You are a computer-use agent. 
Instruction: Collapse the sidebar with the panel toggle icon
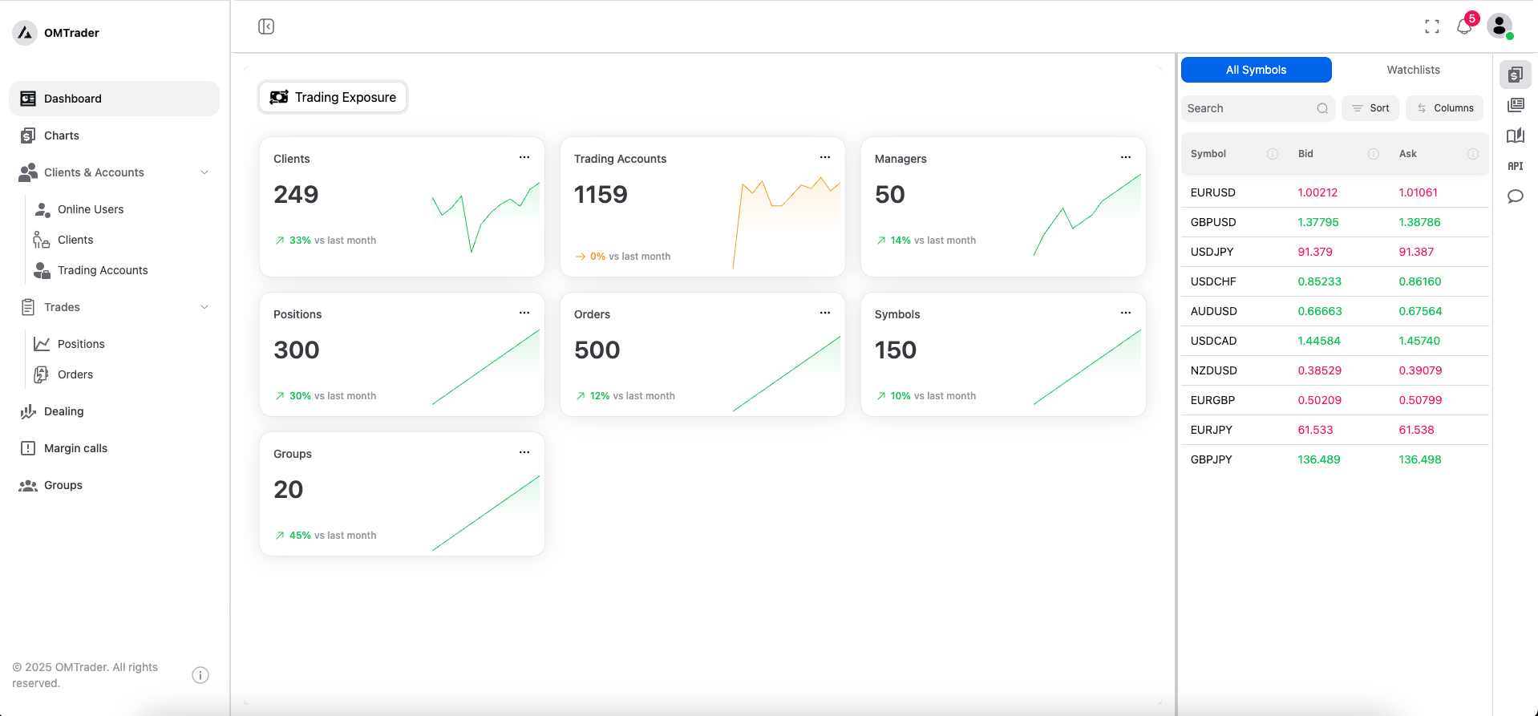click(x=266, y=26)
